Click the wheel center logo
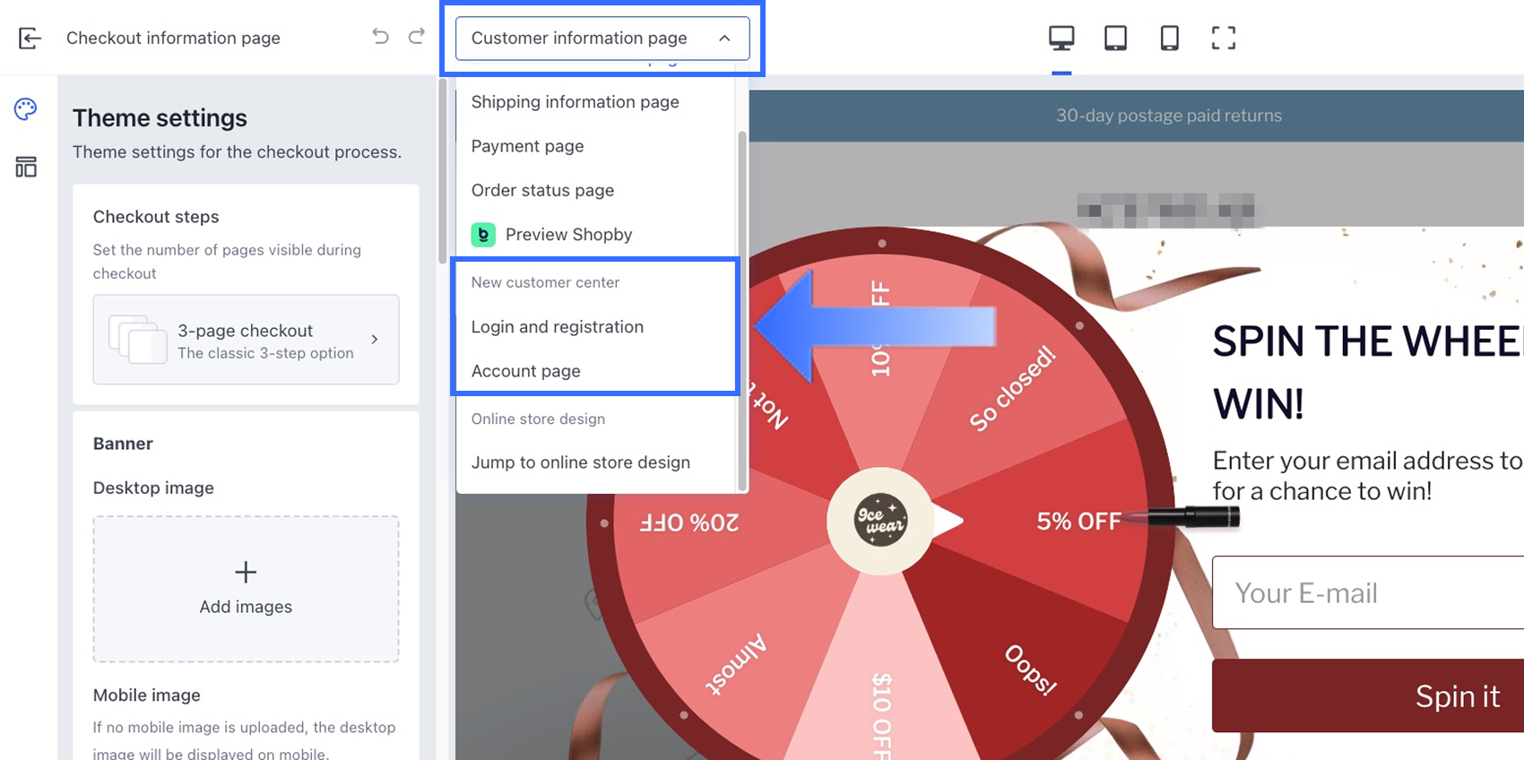This screenshot has height=760, width=1524. tap(880, 521)
